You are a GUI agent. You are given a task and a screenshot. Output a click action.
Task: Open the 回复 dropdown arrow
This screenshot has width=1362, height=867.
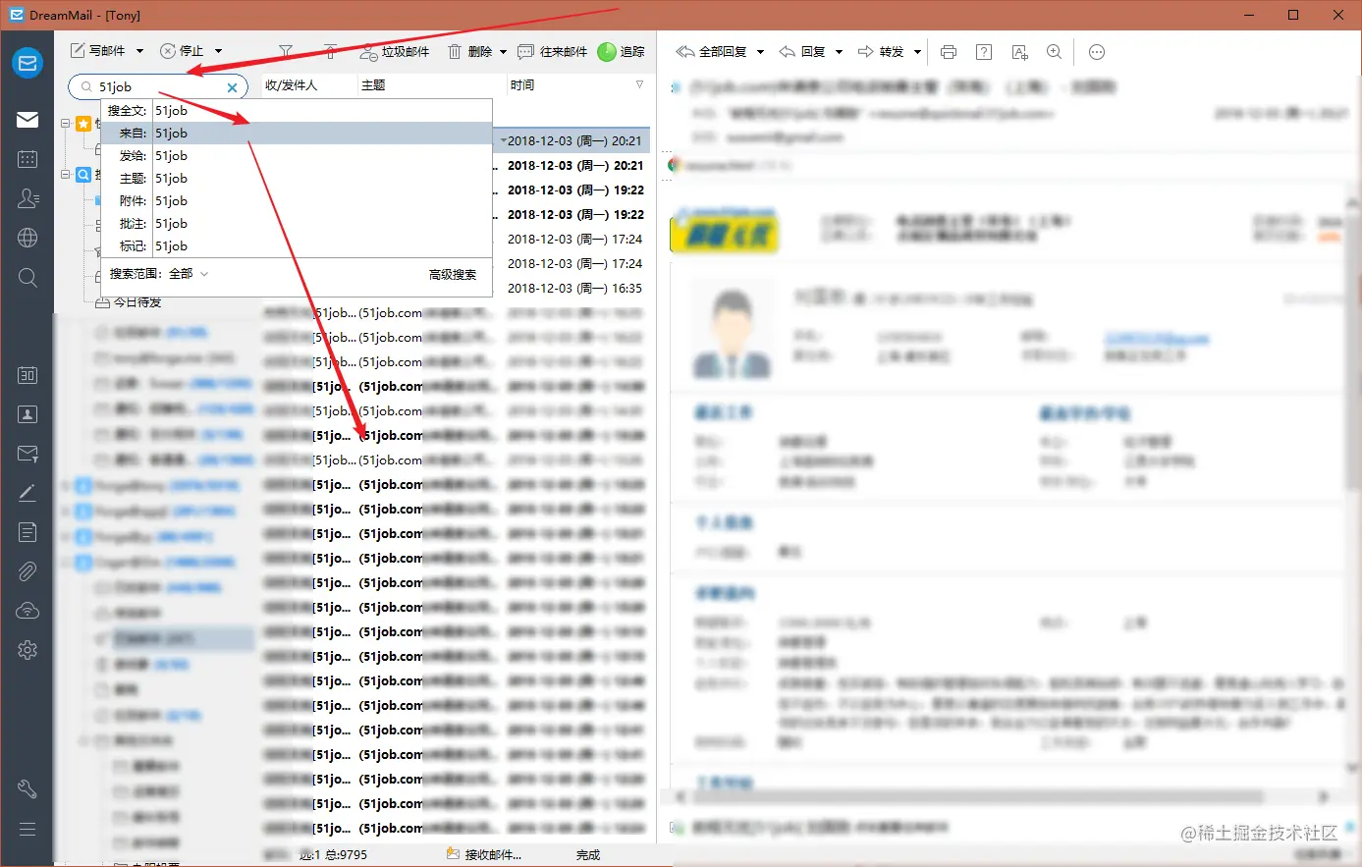click(x=839, y=52)
